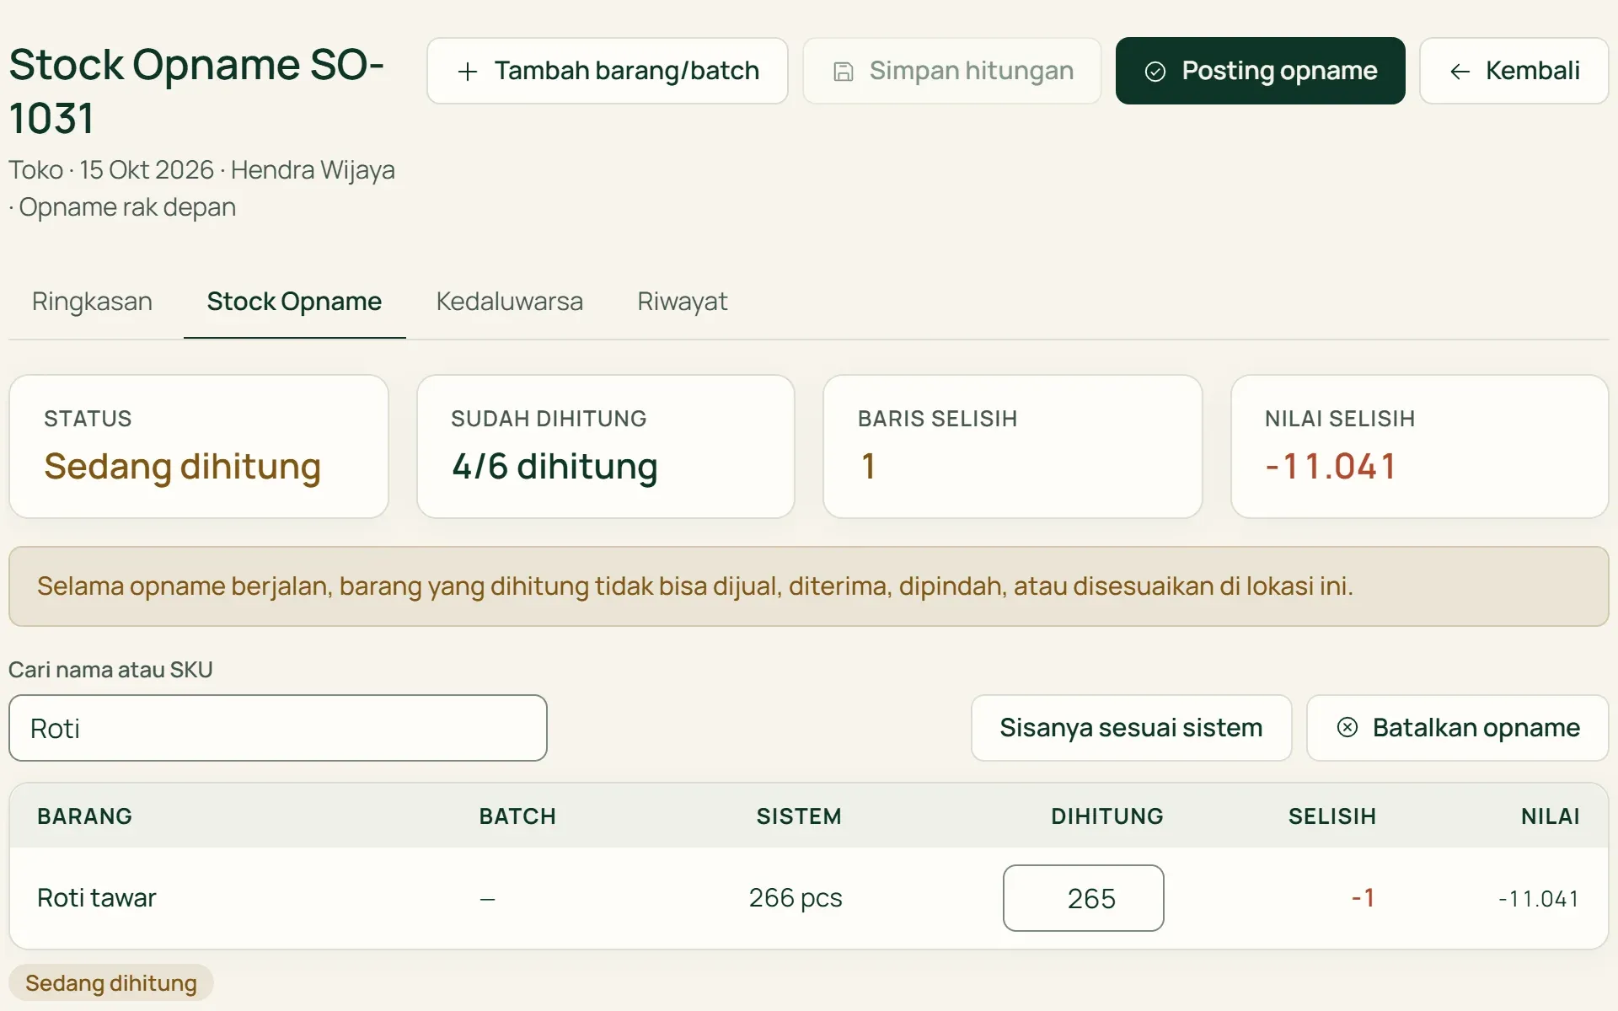Click the NILAI column header

pyautogui.click(x=1550, y=816)
